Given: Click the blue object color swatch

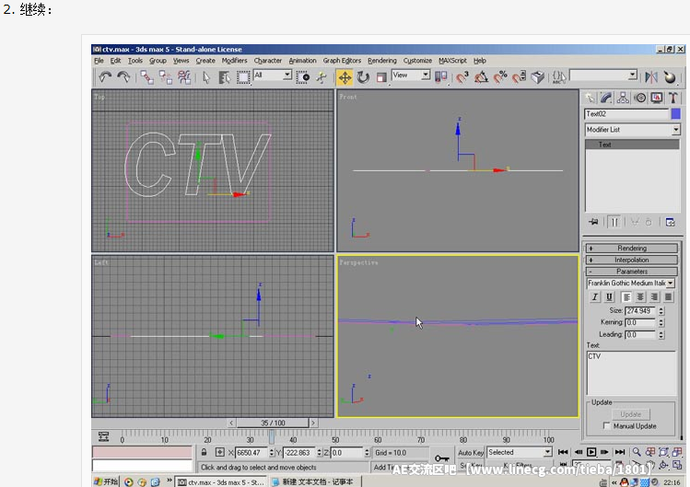Looking at the screenshot, I should coord(675,114).
